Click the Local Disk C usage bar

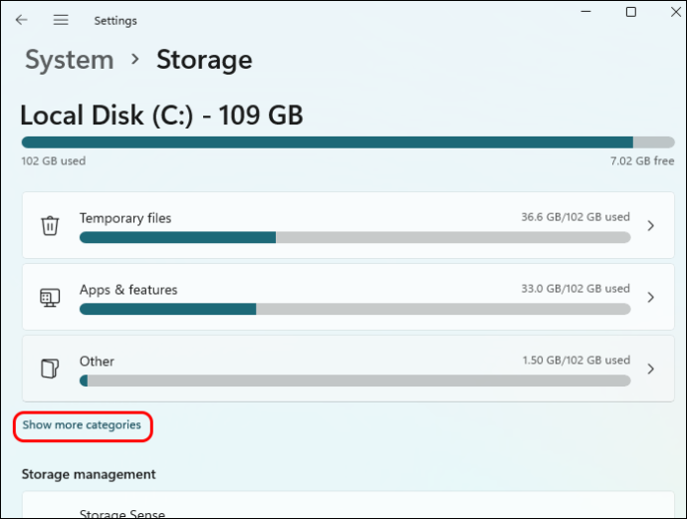pyautogui.click(x=347, y=142)
